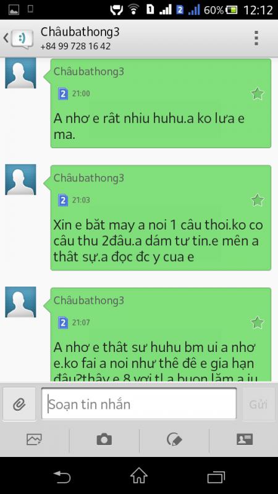
Task: Open camera from bottom toolbar
Action: 104,439
